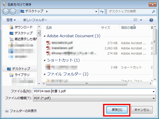This screenshot has width=159, height=119.
Task: Click the horizontal scroll left arrow
Action: pos(44,84)
